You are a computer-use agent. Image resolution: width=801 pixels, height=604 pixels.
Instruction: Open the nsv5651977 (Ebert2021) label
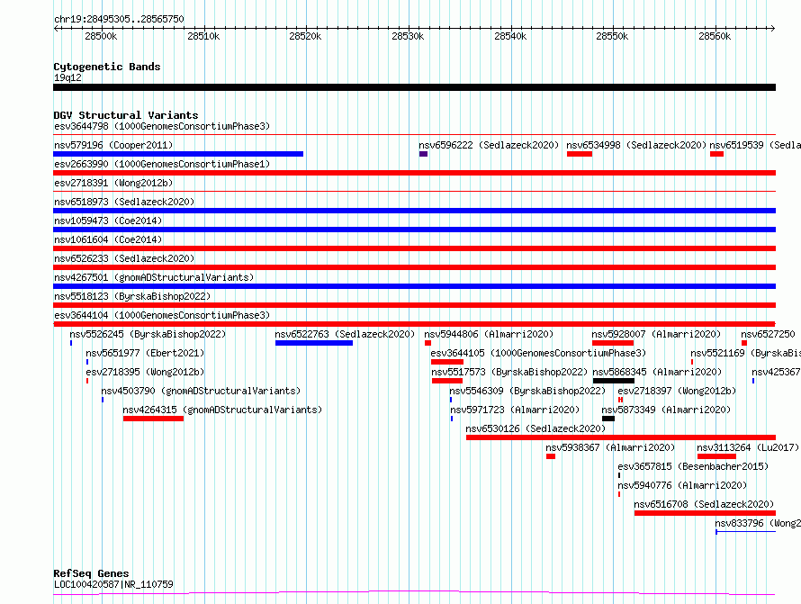point(145,353)
